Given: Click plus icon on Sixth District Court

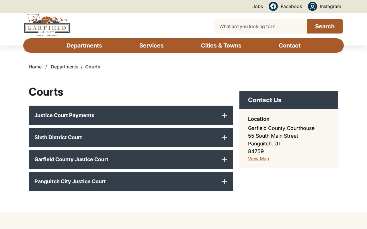Looking at the screenshot, I should pyautogui.click(x=225, y=137).
